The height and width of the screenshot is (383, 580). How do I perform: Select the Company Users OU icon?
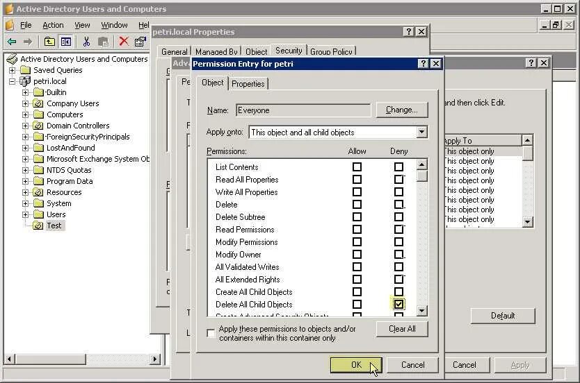coord(38,103)
